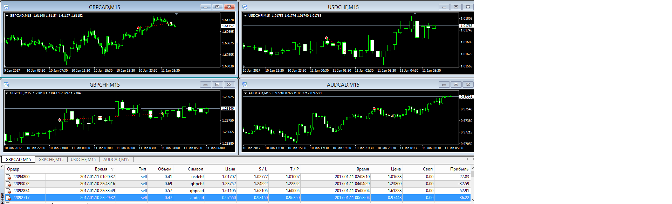Select the order icon beside 22093072
The image size is (672, 204).
(8, 184)
